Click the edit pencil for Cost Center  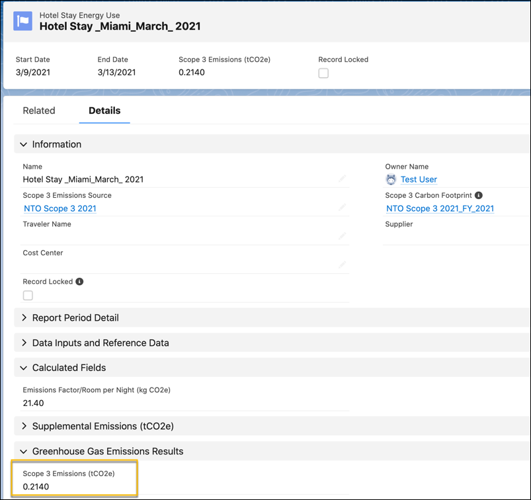tap(343, 265)
